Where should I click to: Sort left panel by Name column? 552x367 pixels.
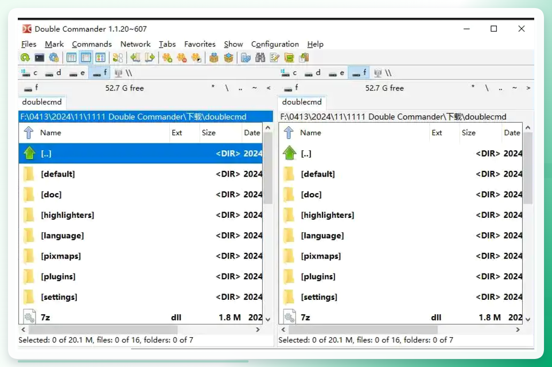click(x=104, y=132)
